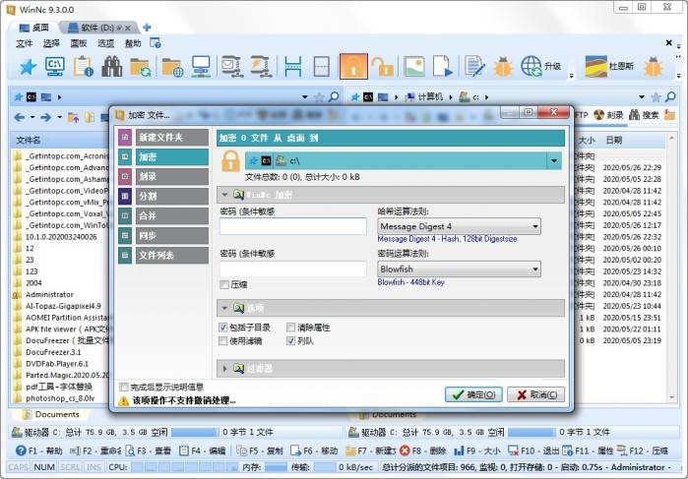Click the blue star favorites toolbar icon
The width and height of the screenshot is (688, 479).
coord(27,66)
